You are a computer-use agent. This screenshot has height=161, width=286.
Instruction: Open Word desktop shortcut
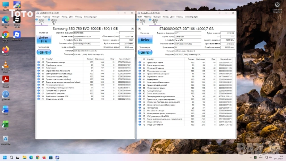[5, 110]
